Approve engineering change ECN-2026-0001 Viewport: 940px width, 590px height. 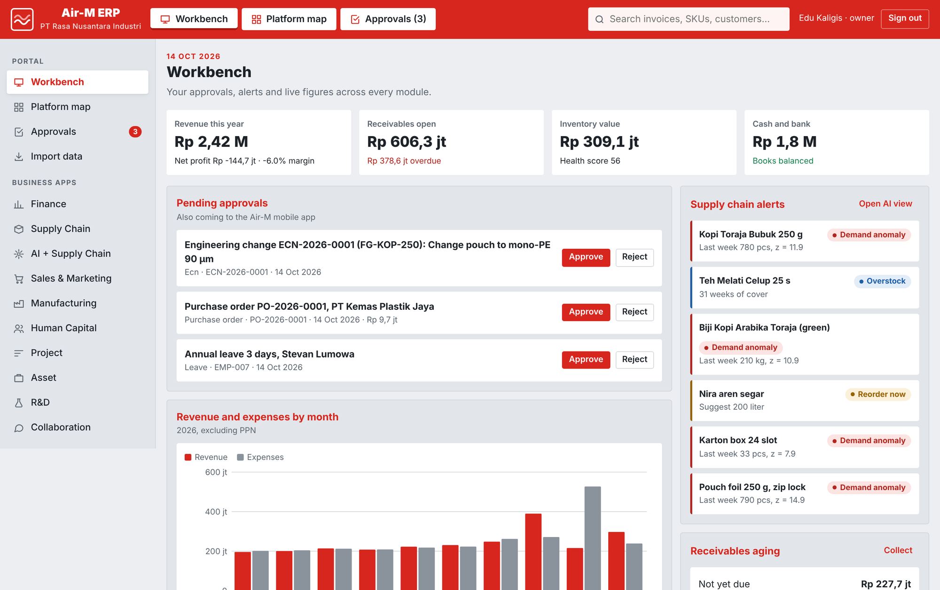[586, 257]
